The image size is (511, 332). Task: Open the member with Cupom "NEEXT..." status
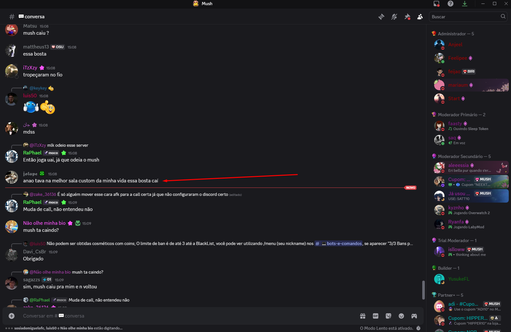pyautogui.click(x=471, y=182)
